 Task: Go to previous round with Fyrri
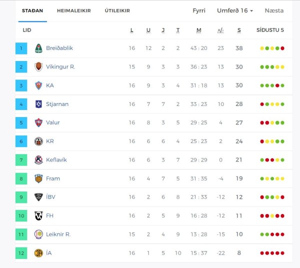(199, 10)
